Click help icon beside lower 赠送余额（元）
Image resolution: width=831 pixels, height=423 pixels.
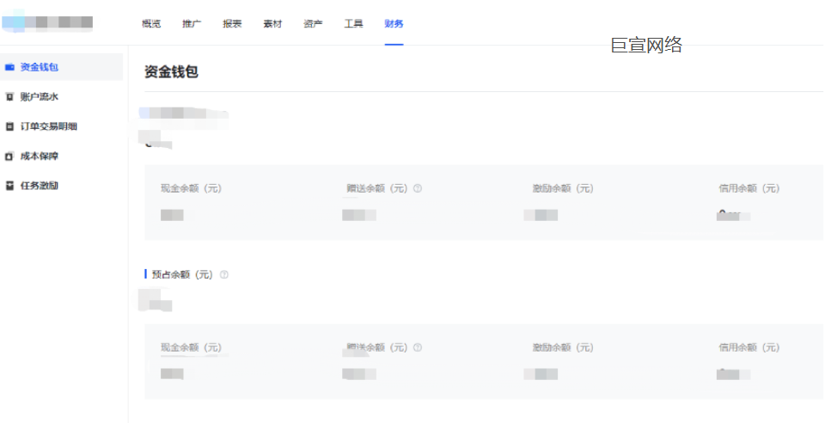pyautogui.click(x=418, y=347)
